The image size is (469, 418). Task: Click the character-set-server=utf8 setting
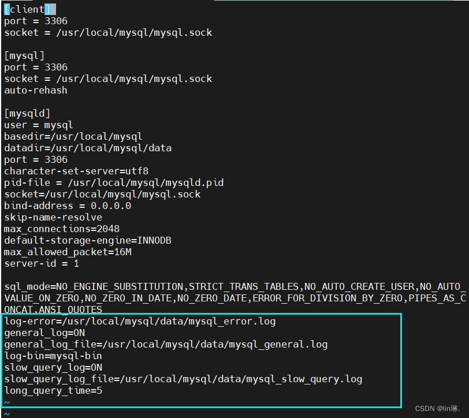76,171
